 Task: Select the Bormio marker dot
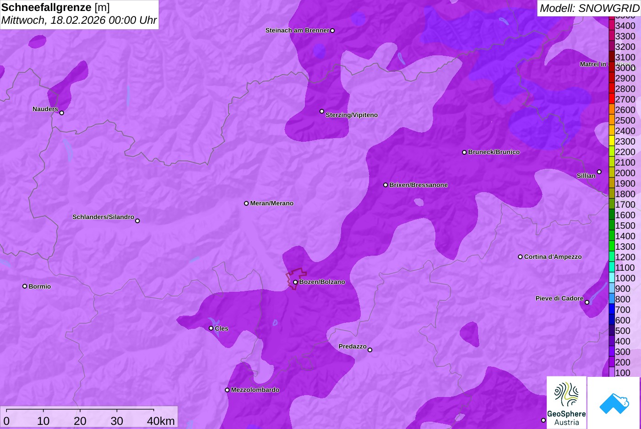tap(25, 286)
